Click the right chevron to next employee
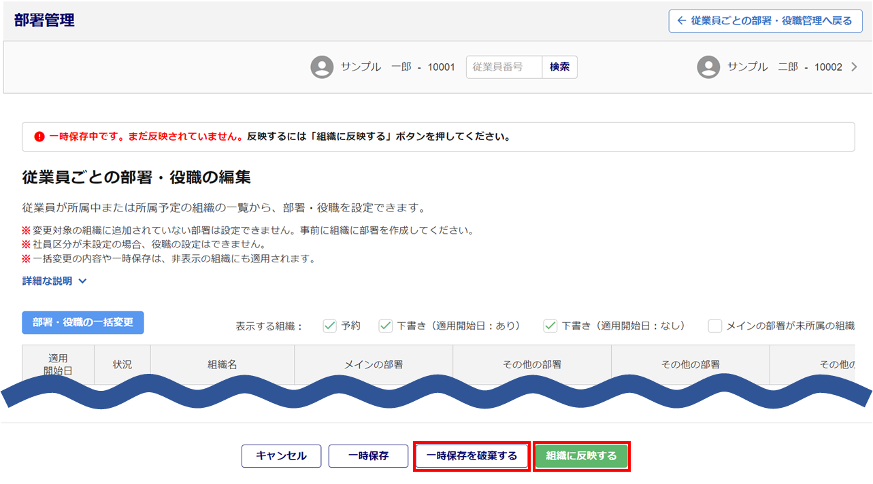873x484 pixels. pos(854,67)
